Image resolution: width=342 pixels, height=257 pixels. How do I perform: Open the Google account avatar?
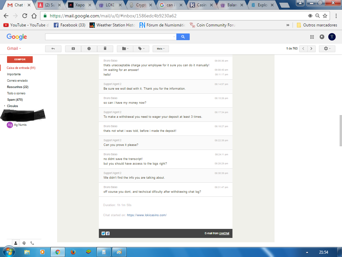click(x=332, y=37)
